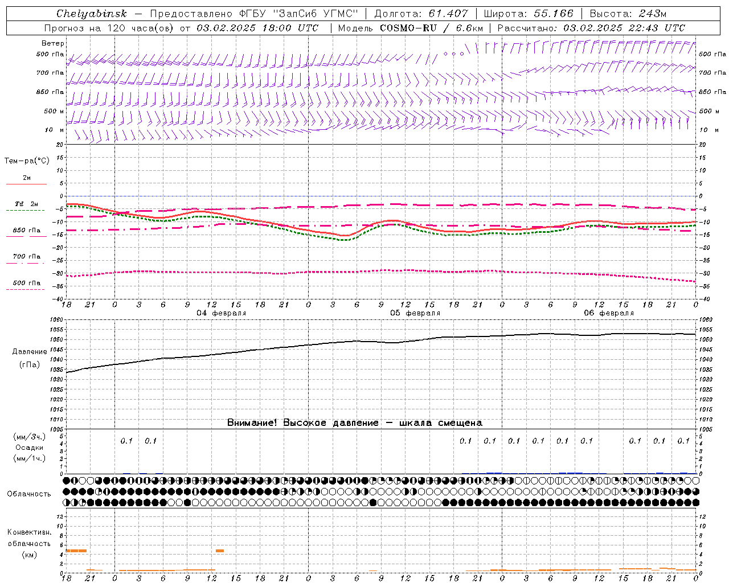Click the 500 гПа temperature legend entry
The width and height of the screenshot is (729, 583).
click(x=27, y=283)
